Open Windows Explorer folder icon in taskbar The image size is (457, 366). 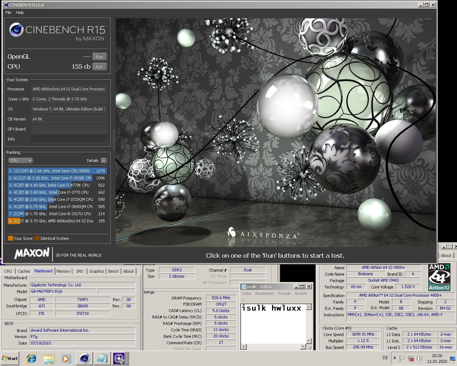[49, 358]
